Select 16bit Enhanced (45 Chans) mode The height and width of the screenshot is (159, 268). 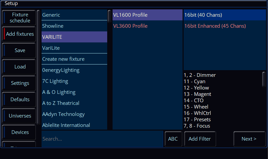click(225, 26)
